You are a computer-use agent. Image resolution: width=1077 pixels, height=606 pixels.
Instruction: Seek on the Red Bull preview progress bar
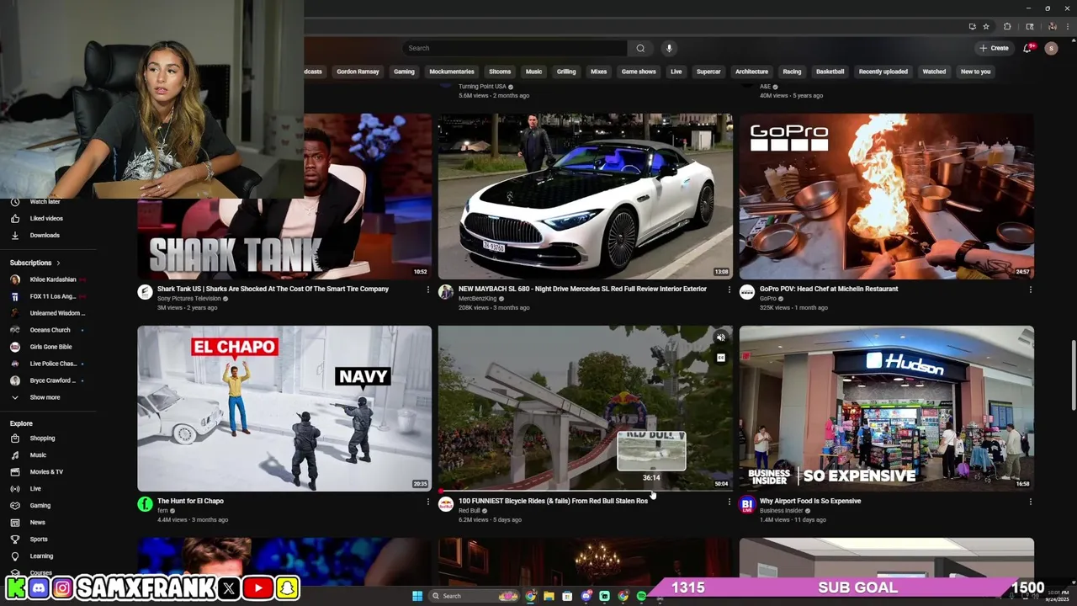point(585,491)
